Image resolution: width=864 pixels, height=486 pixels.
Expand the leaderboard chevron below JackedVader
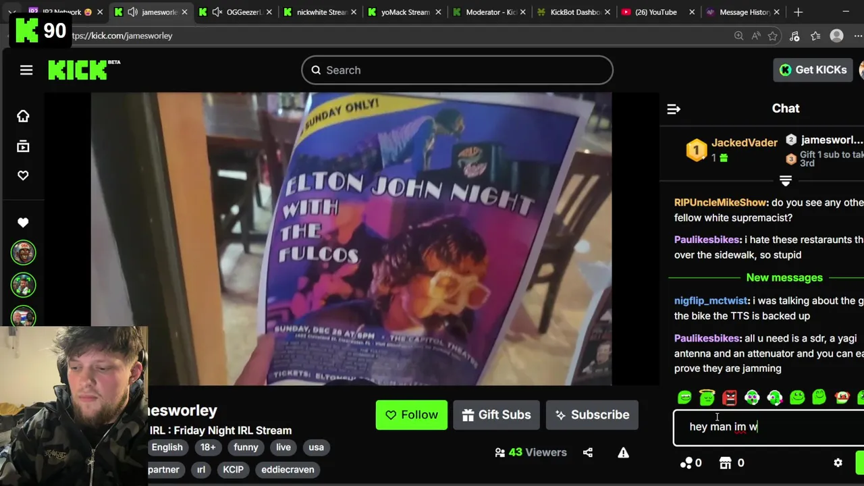pyautogui.click(x=785, y=181)
